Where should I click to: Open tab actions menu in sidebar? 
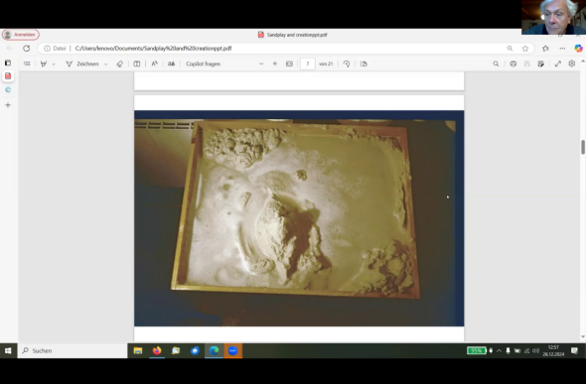(8, 63)
